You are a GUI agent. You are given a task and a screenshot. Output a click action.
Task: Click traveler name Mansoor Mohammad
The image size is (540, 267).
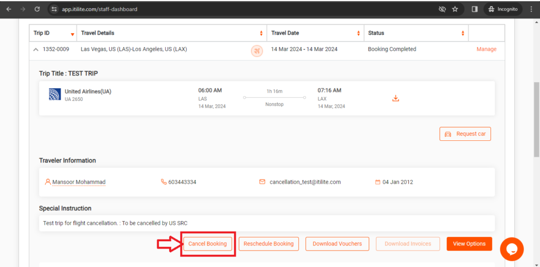tap(79, 182)
